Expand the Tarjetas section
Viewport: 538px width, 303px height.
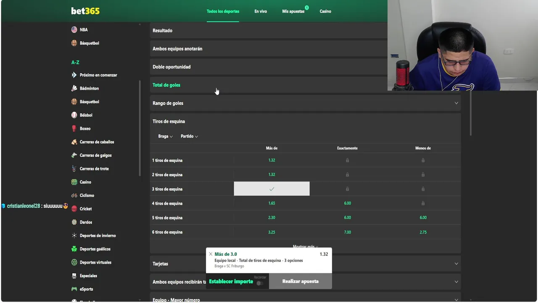click(x=306, y=264)
